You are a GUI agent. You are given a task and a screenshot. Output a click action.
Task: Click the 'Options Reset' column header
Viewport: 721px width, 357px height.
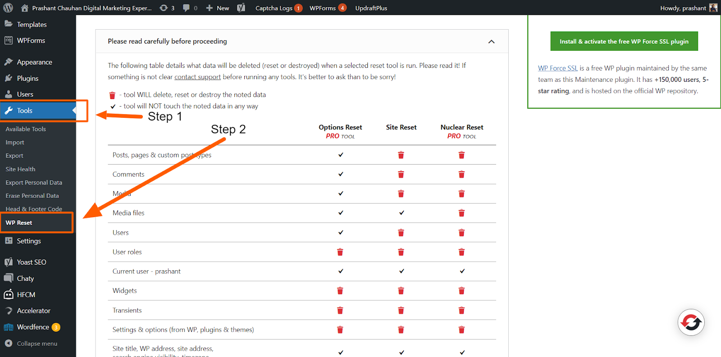[x=340, y=127]
